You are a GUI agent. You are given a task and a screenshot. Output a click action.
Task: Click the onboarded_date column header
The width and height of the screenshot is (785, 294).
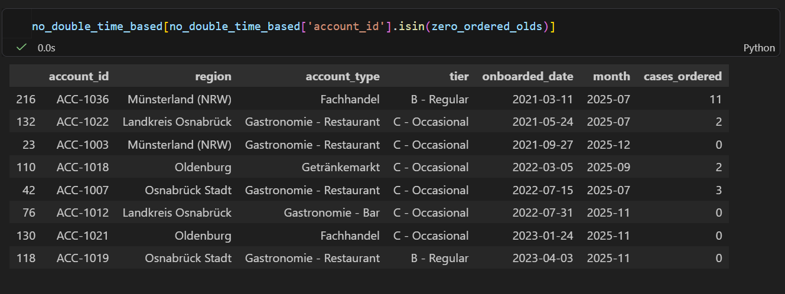[x=527, y=76]
